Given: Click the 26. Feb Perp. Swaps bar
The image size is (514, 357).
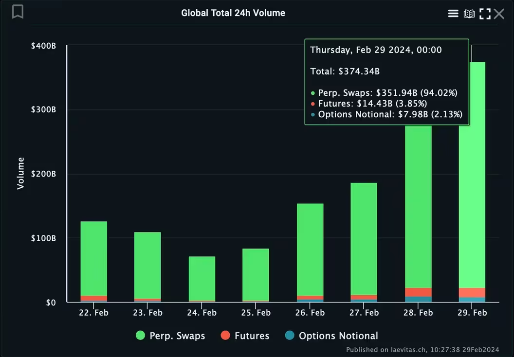Looking at the screenshot, I should pos(310,248).
